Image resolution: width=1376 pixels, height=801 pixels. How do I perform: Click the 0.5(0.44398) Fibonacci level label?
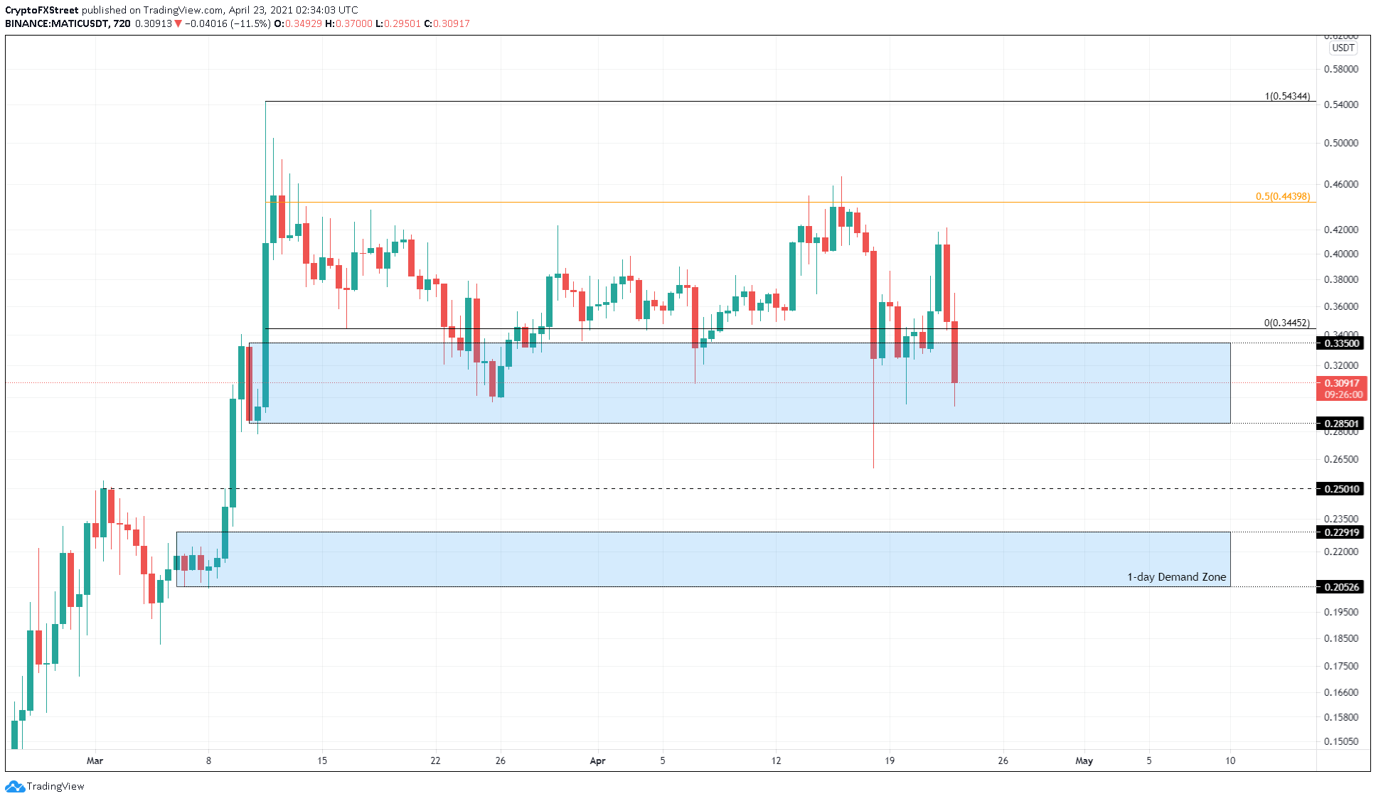point(1283,196)
